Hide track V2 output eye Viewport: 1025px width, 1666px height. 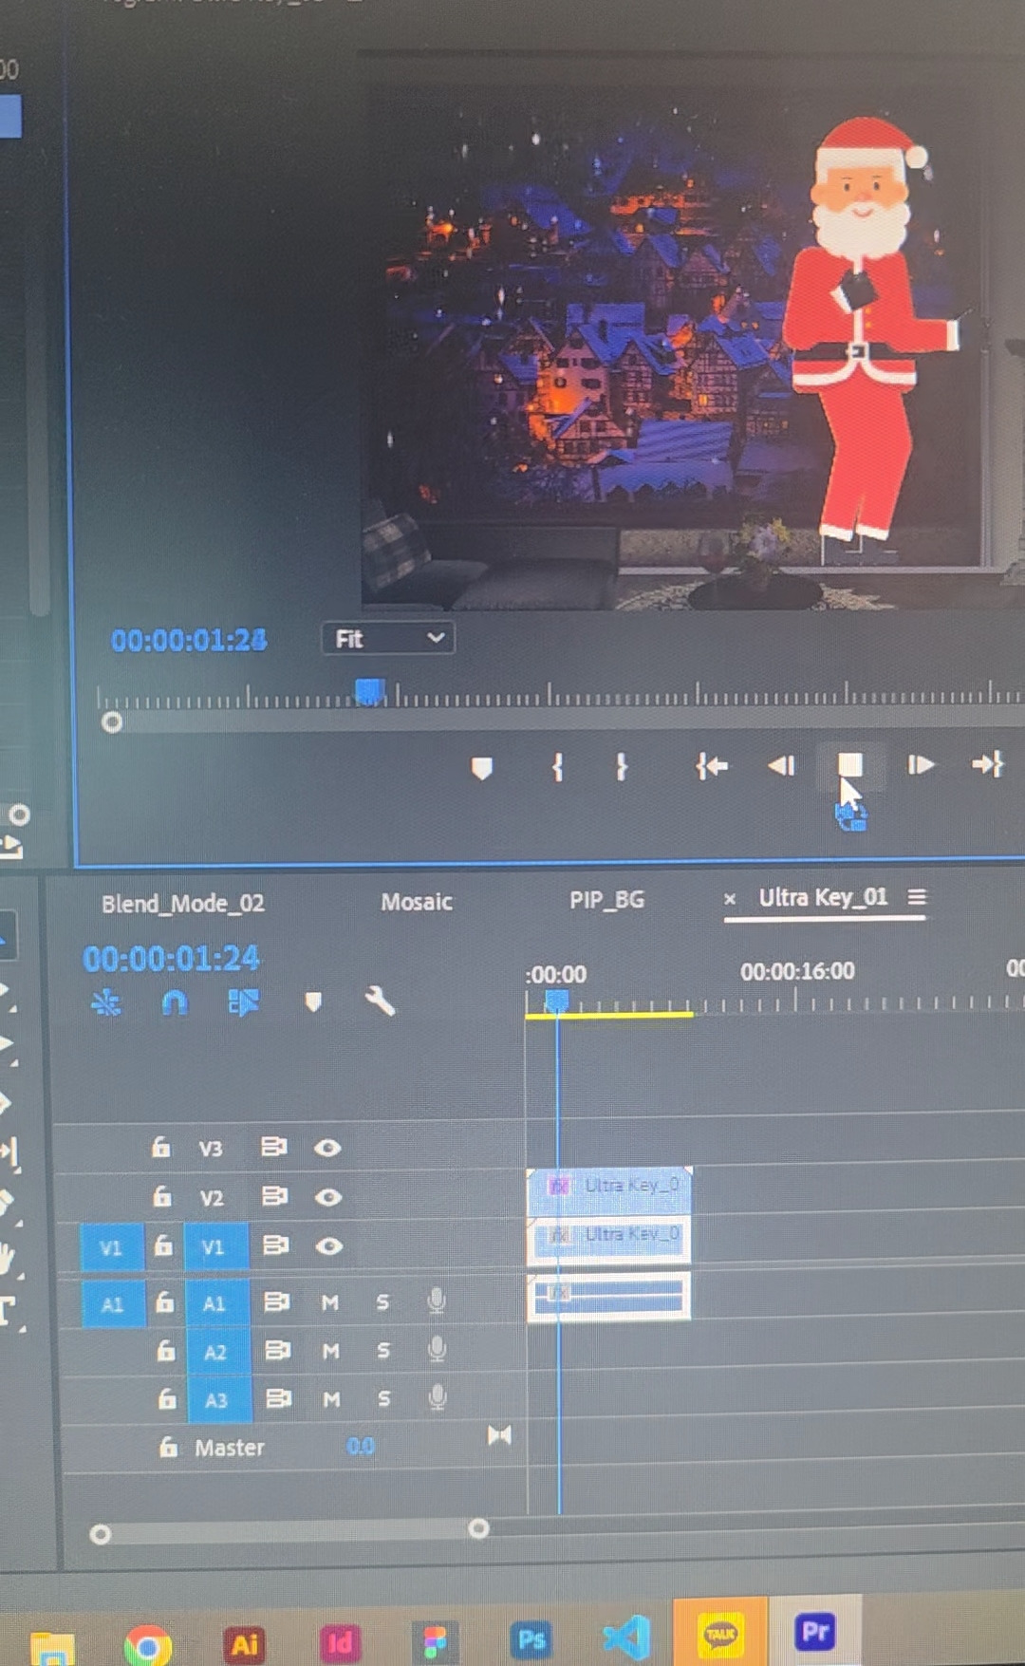click(328, 1197)
